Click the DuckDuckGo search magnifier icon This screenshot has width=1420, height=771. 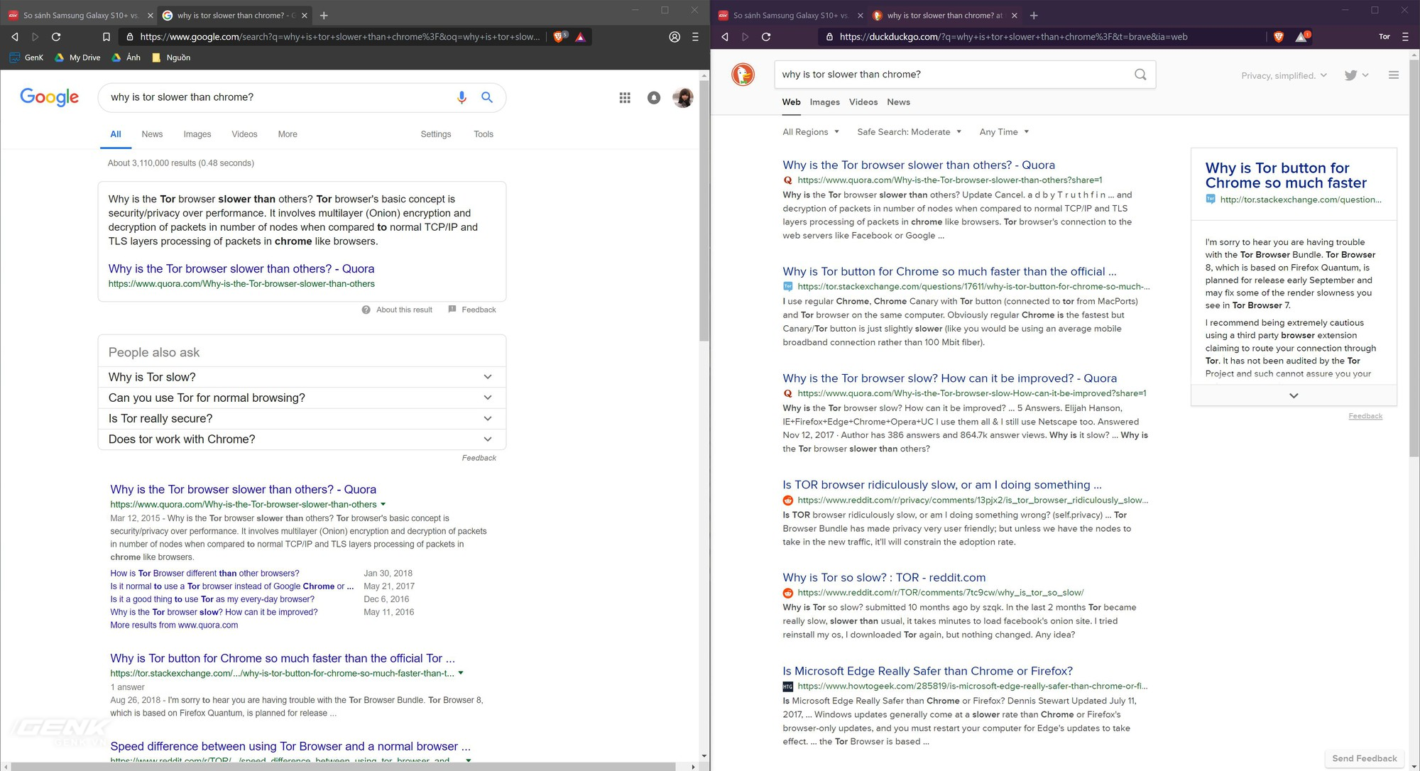tap(1140, 74)
